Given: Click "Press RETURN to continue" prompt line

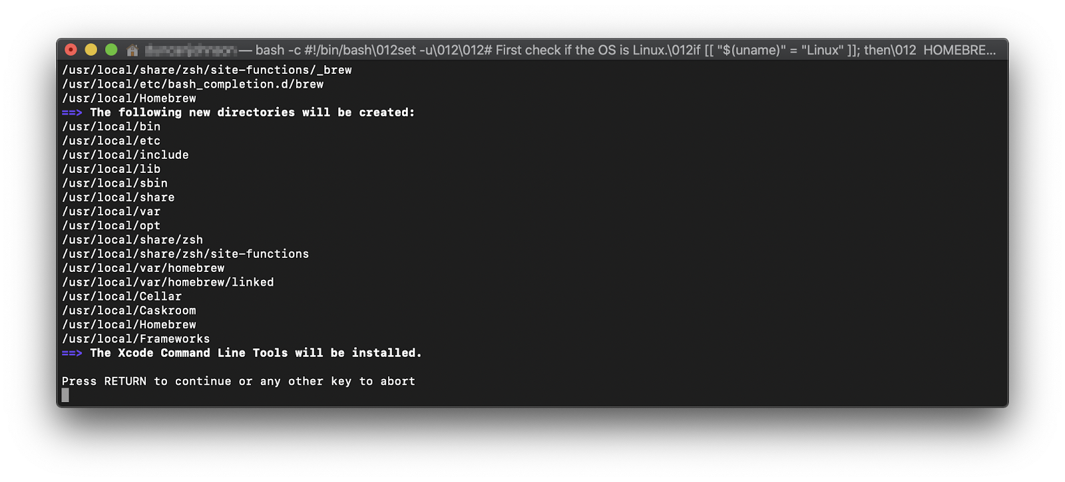Looking at the screenshot, I should coord(238,381).
